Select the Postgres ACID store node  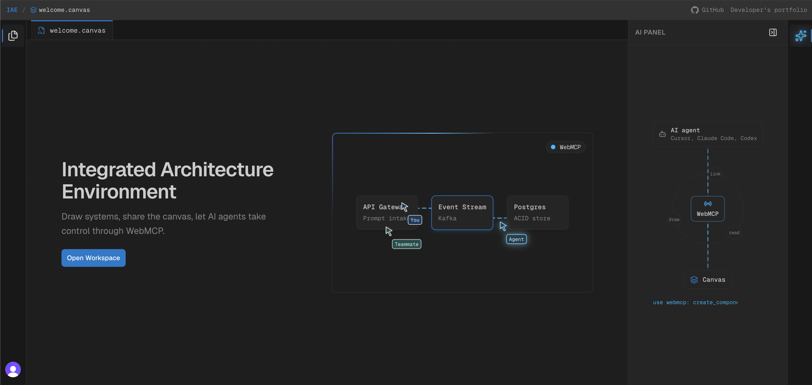point(537,213)
